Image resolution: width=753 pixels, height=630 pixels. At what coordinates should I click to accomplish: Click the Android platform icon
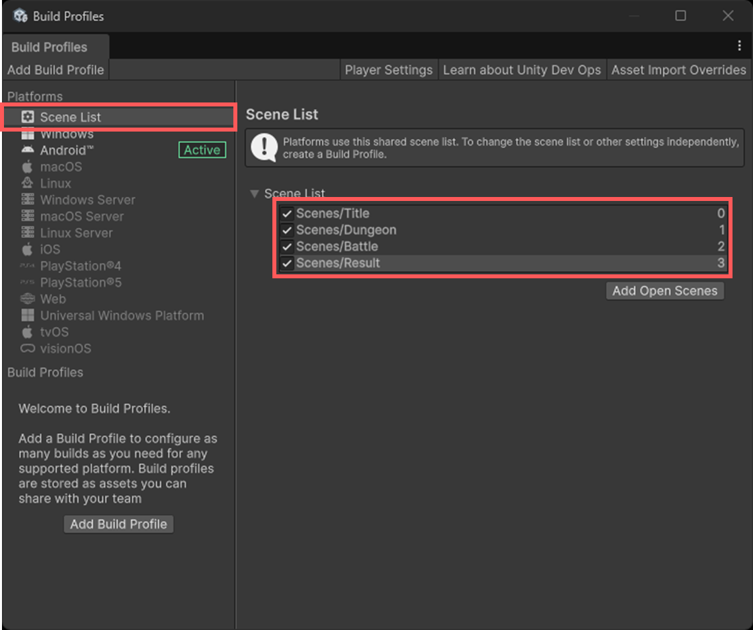click(x=27, y=150)
